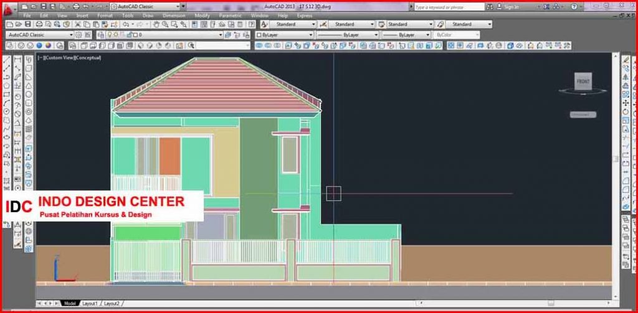This screenshot has width=638, height=313.
Task: Click Sign In in title bar
Action: point(511,6)
